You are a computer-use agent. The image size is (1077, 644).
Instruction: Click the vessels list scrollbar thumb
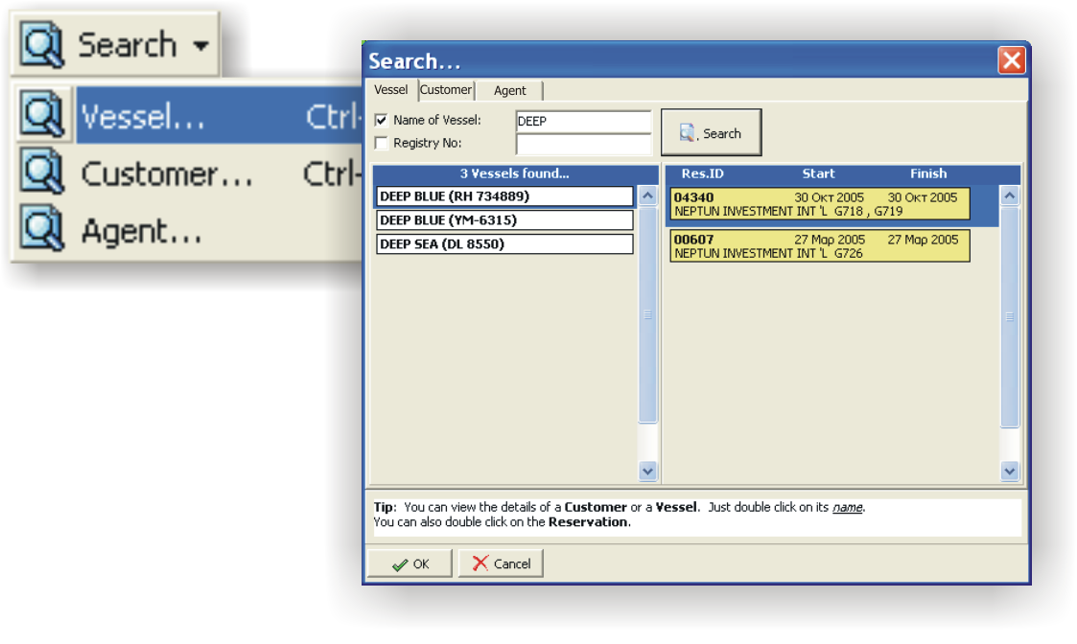tap(647, 315)
